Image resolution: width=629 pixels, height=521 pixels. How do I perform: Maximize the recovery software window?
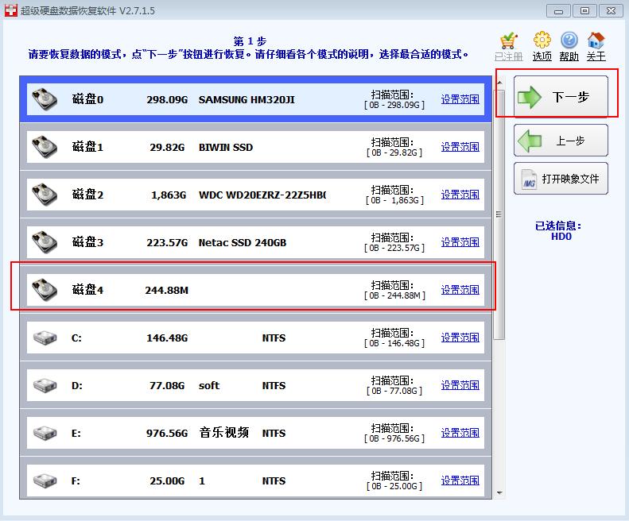tap(585, 11)
